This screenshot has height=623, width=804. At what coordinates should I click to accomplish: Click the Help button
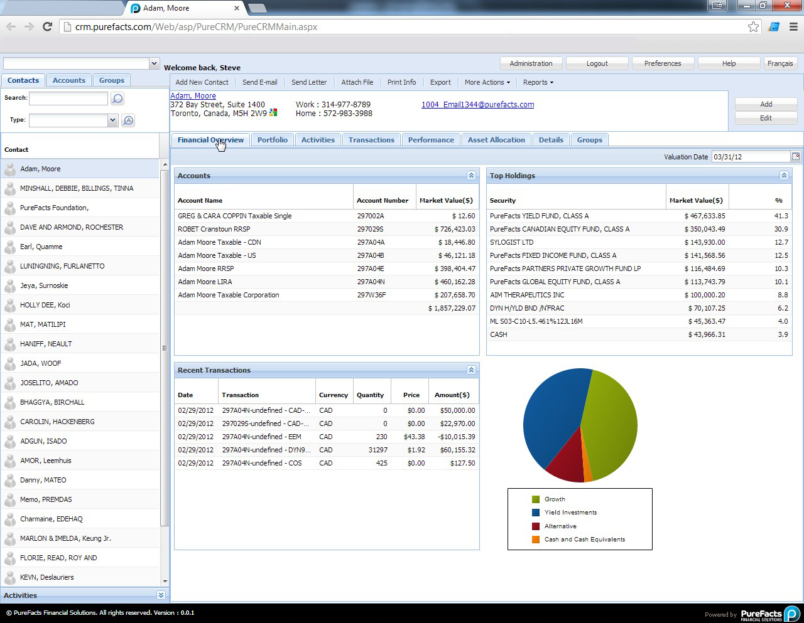(729, 63)
